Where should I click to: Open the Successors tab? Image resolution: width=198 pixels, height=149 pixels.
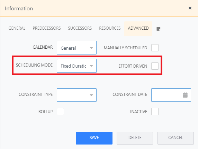click(x=80, y=28)
